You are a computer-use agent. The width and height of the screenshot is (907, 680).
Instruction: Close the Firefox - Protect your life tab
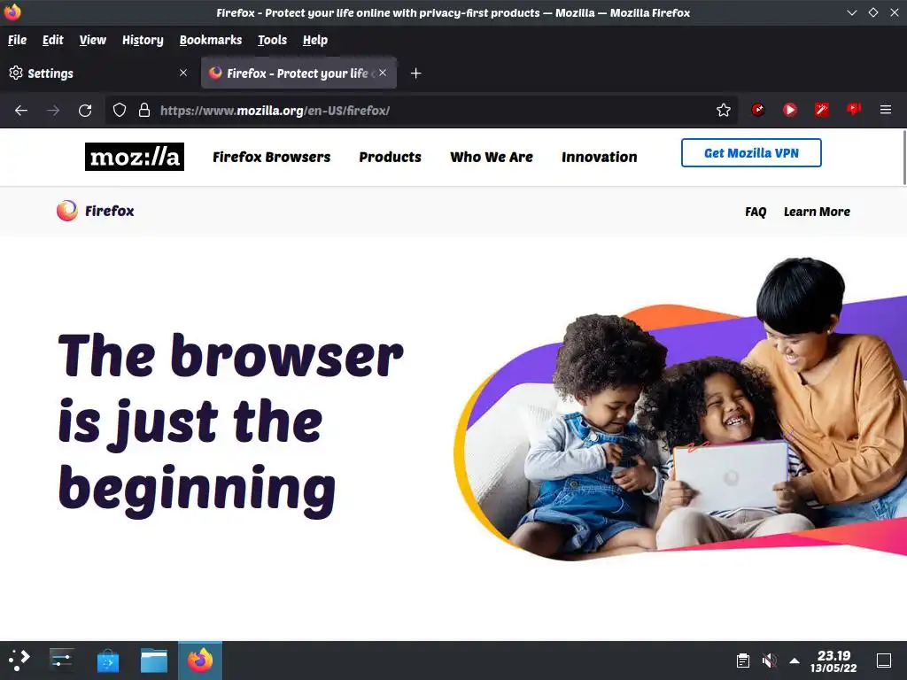(383, 73)
